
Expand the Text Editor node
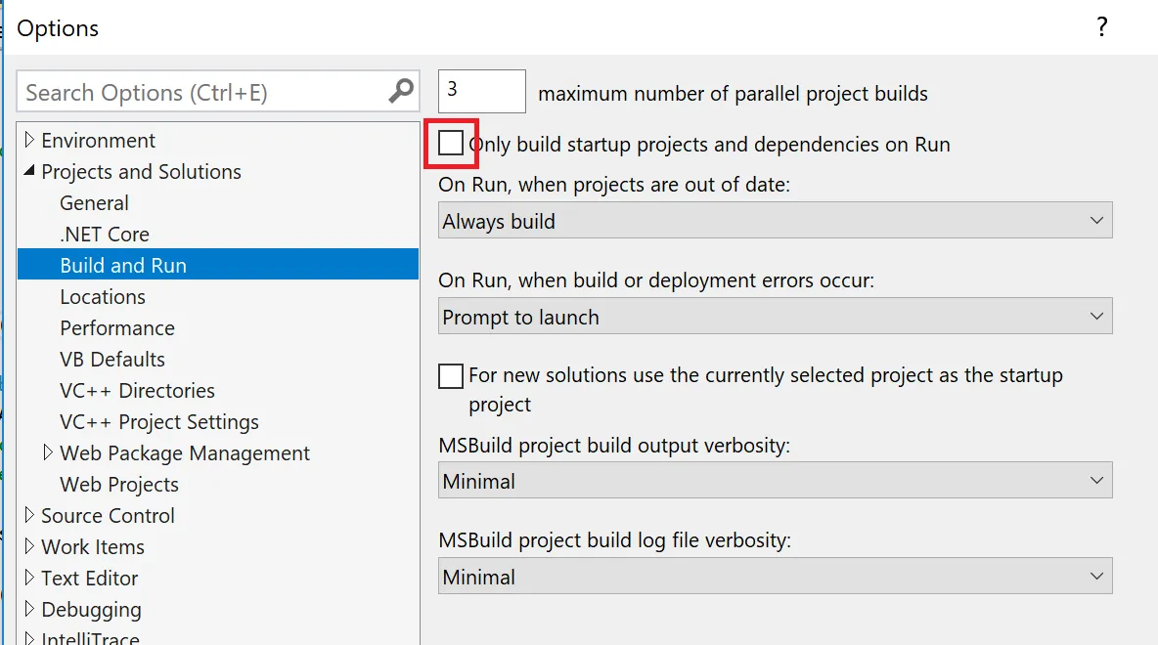pyautogui.click(x=29, y=578)
